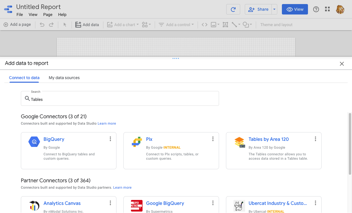Open the Add a control dropdown

pos(176,25)
